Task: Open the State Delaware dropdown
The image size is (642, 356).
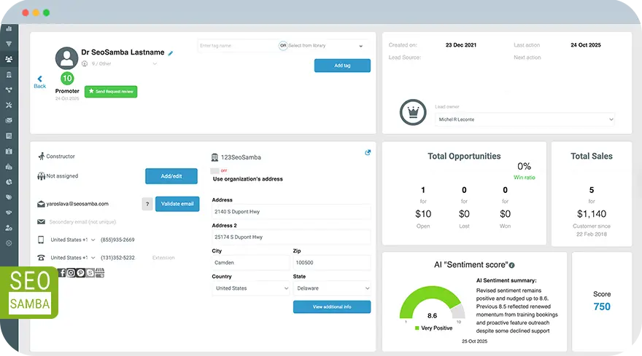Action: (332, 288)
